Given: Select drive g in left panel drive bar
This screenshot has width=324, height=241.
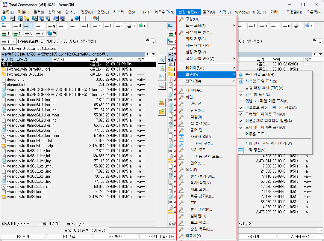Looking at the screenshot, I should click(x=51, y=26).
